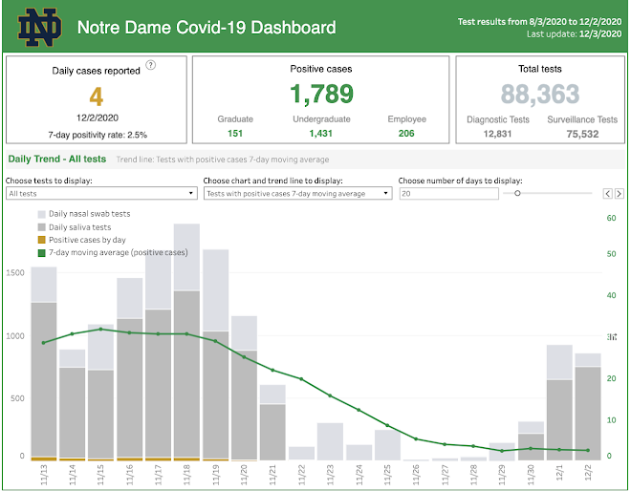Click the 'Last update: 12/3/2020' text

(575, 34)
